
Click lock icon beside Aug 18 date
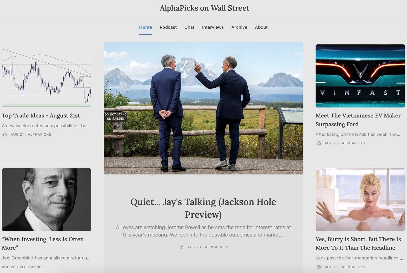[319, 143]
